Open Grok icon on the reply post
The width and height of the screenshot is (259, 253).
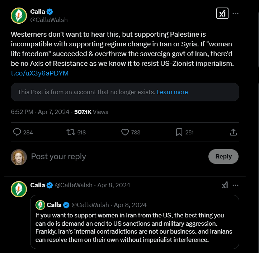click(225, 185)
